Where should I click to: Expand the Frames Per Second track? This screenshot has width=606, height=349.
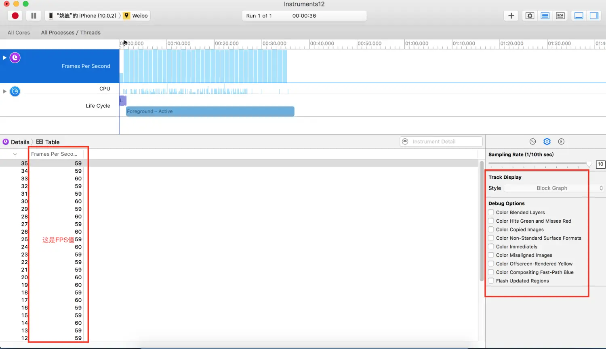4,58
